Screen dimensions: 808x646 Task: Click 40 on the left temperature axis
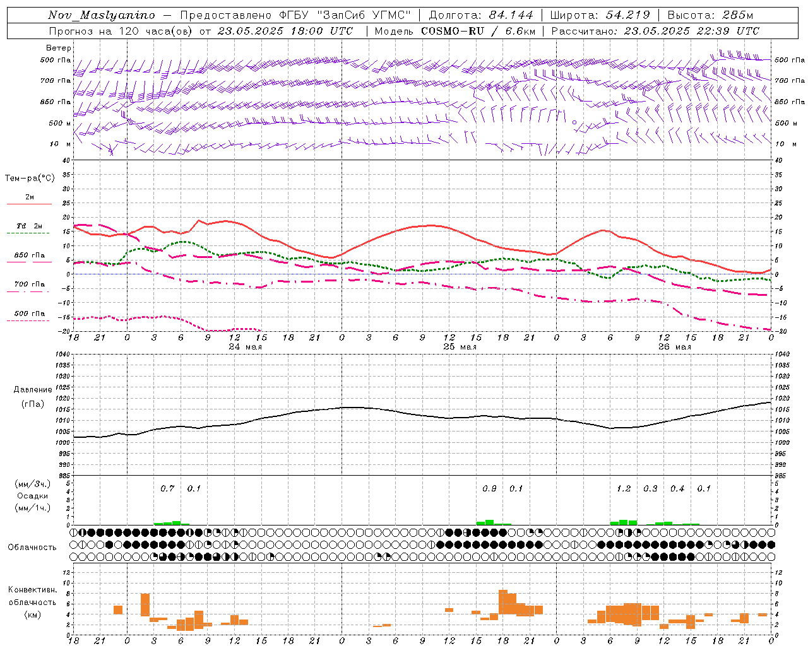pyautogui.click(x=66, y=161)
